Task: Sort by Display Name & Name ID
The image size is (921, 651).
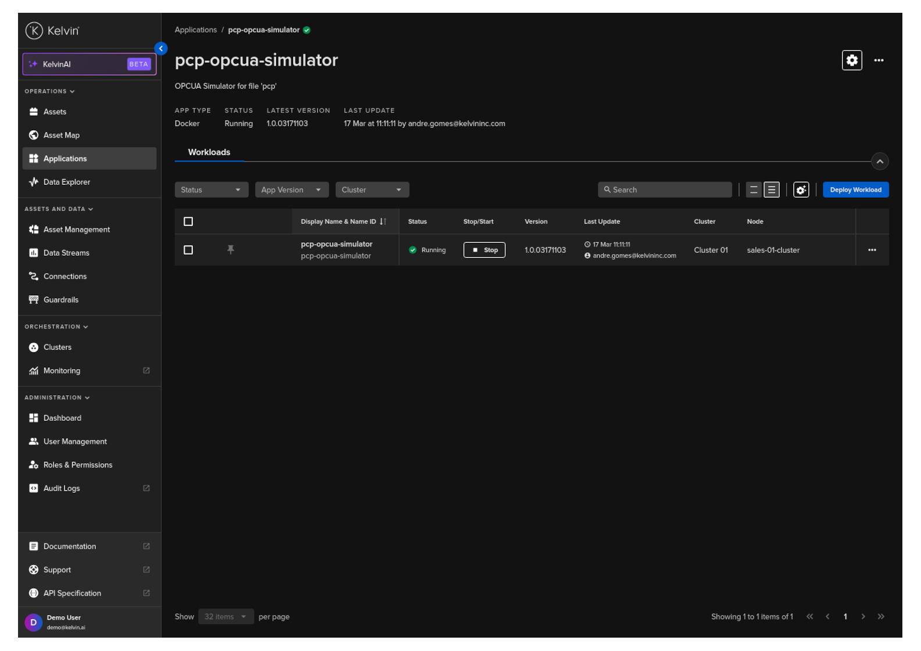Action: click(x=383, y=221)
